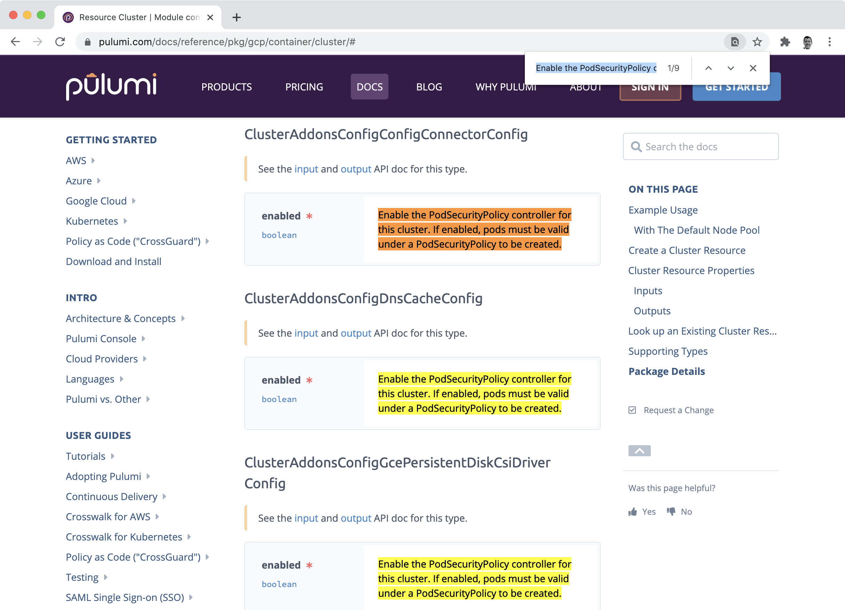The image size is (845, 610).
Task: Click the scroll-to-top arrow button
Action: (639, 451)
